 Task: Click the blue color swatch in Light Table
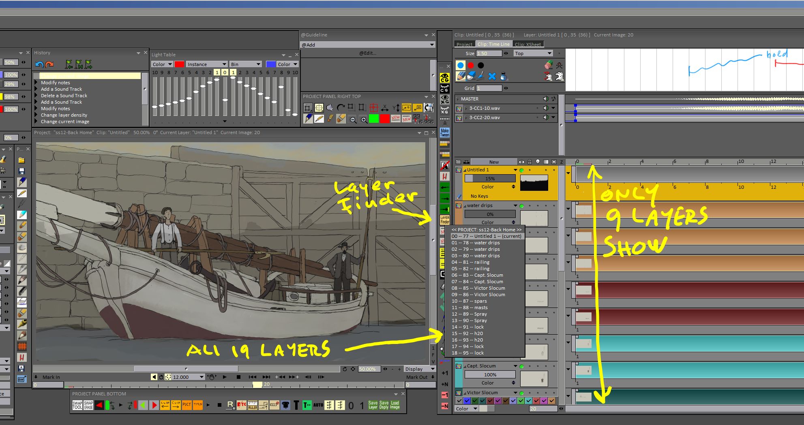(x=271, y=64)
